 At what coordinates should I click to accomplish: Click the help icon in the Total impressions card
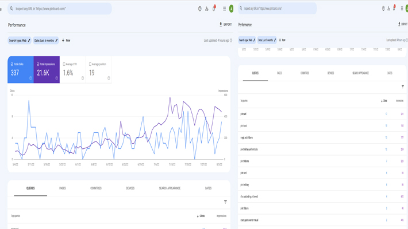click(56, 78)
